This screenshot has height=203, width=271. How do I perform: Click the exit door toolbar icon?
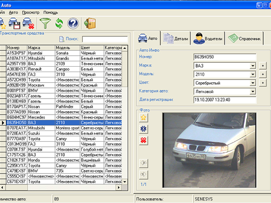(90, 23)
